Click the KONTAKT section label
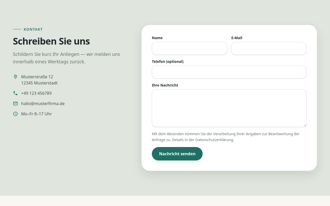 click(33, 29)
